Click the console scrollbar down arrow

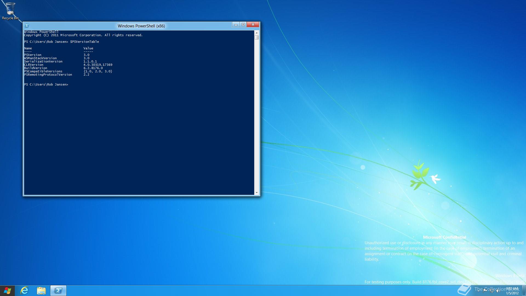pos(256,193)
